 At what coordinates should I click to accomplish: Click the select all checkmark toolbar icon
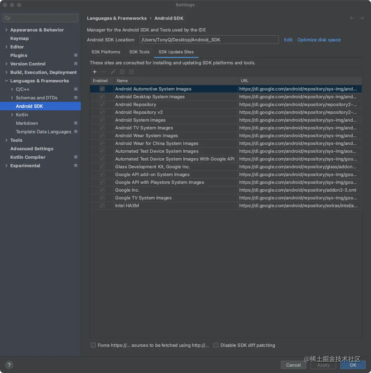pos(122,72)
